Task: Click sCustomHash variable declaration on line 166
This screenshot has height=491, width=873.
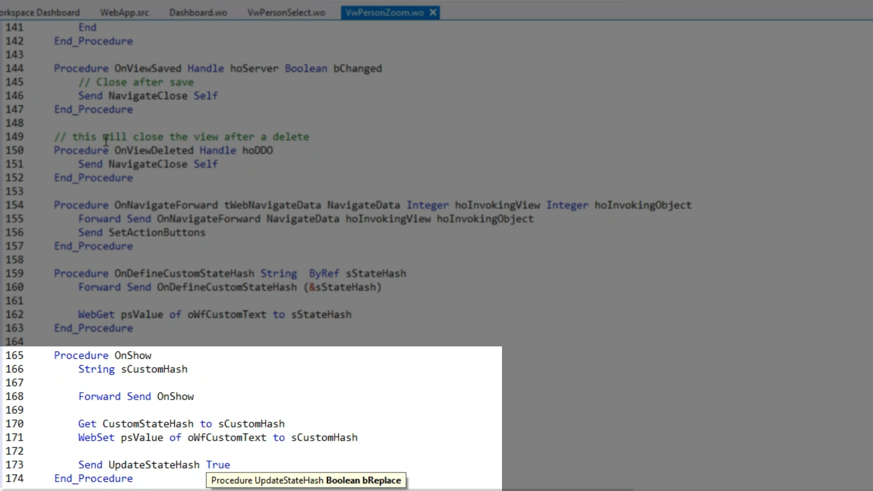Action: tap(154, 369)
